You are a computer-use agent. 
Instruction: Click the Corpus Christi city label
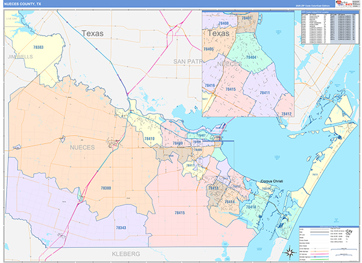coord(271,181)
